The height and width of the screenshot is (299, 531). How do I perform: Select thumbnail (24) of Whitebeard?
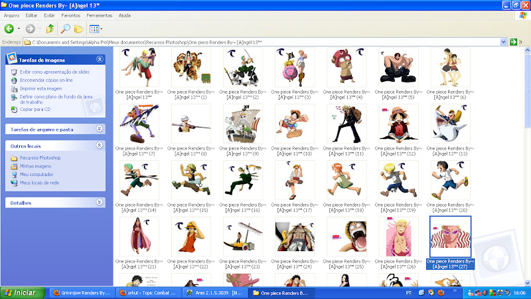[x=295, y=237]
